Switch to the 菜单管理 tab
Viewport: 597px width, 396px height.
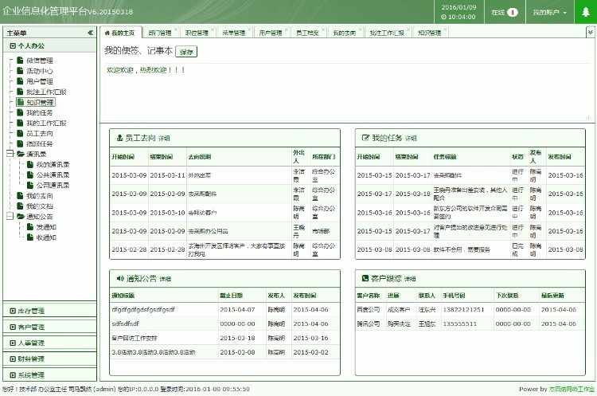(234, 33)
